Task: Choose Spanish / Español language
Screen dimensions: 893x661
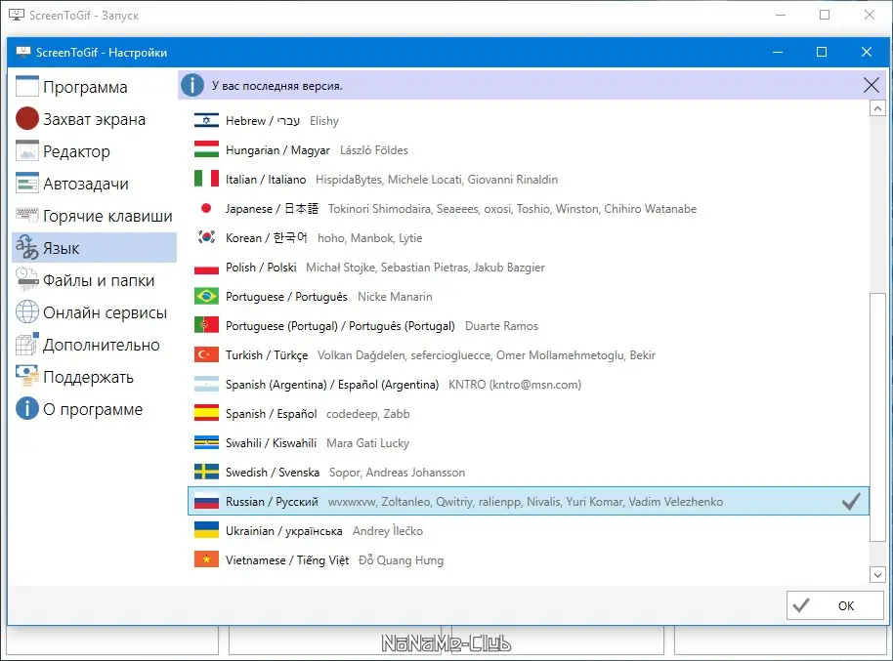Action: pos(271,414)
